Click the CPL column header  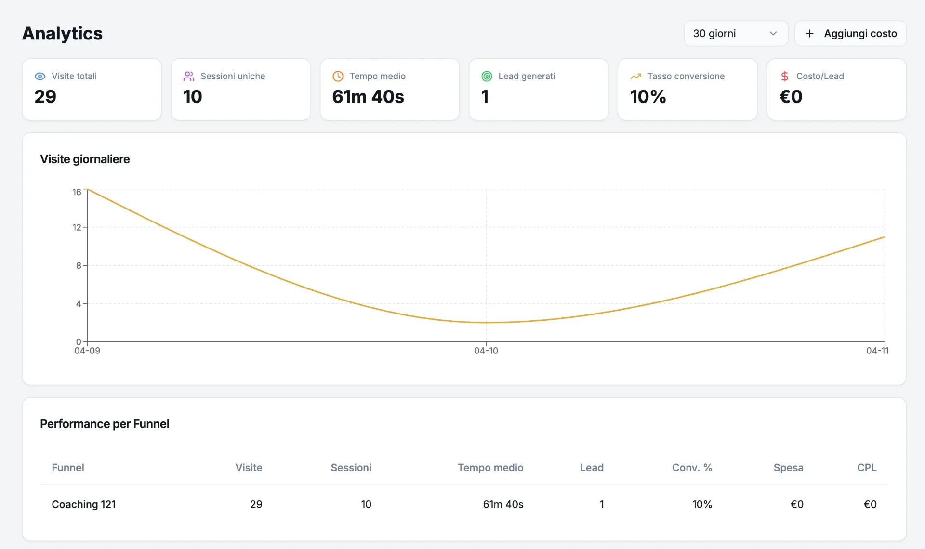click(x=867, y=468)
